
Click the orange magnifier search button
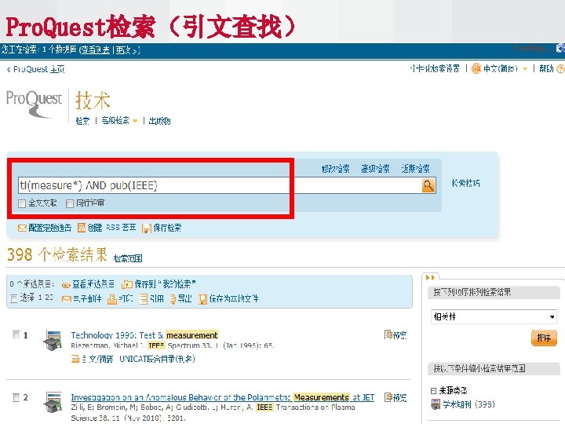428,185
